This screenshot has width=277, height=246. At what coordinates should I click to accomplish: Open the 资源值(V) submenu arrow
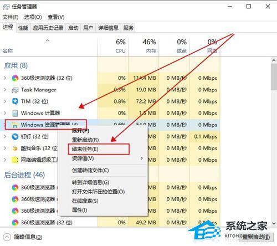(x=142, y=158)
